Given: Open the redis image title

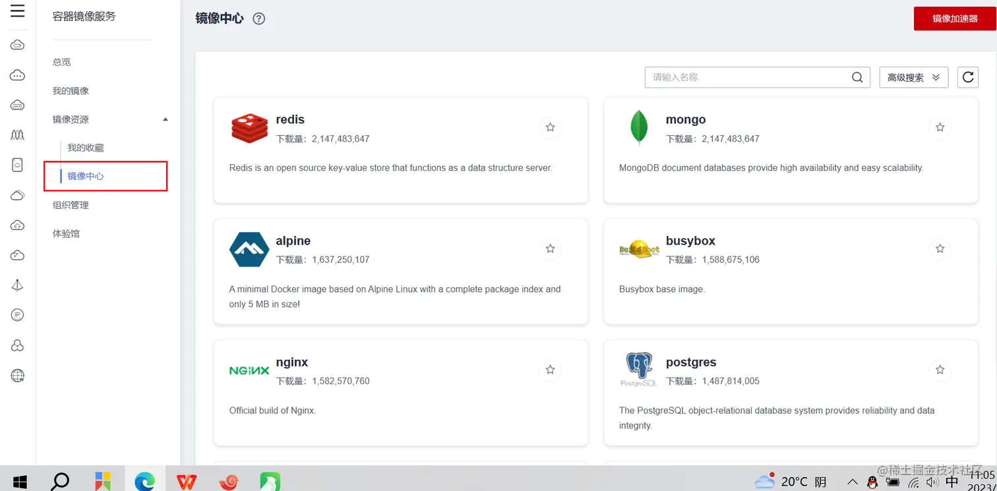Looking at the screenshot, I should pyautogui.click(x=290, y=119).
